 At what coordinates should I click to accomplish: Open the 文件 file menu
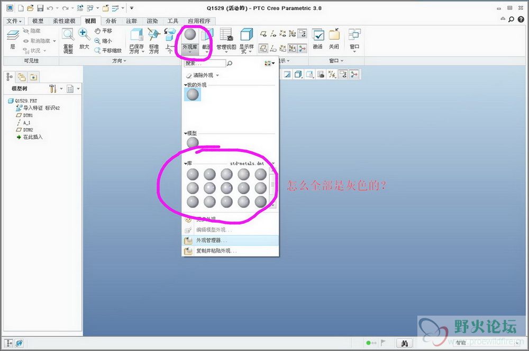[14, 21]
